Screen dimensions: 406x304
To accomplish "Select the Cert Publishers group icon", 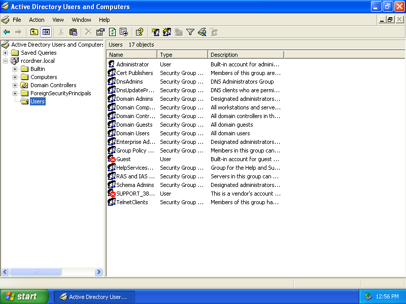I will (112, 73).
